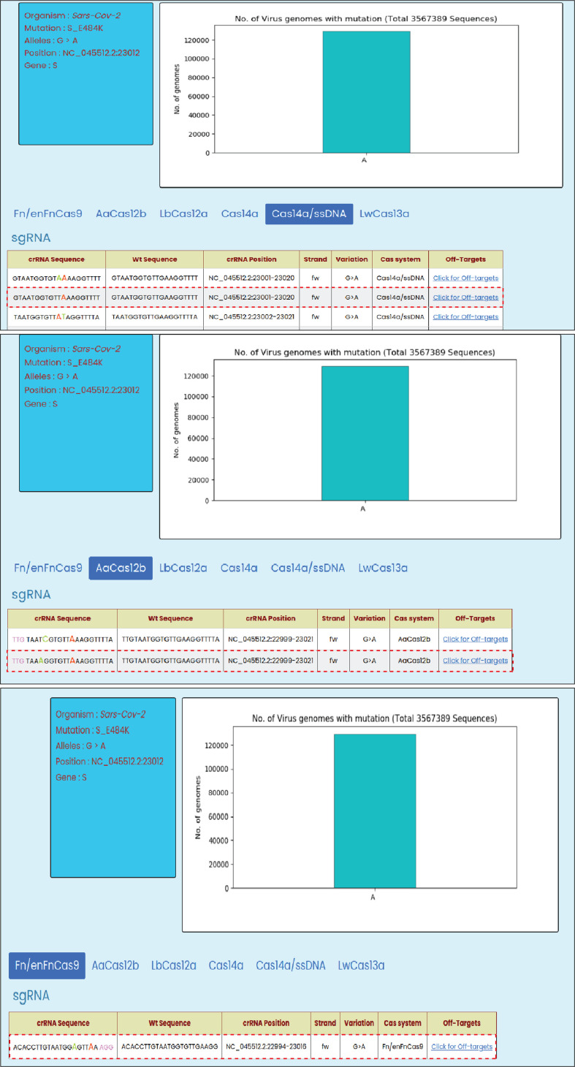
Task: Select crRNA sequence cell GTAATGGTGTTAAAGGTTTT
Action: pyautogui.click(x=57, y=297)
